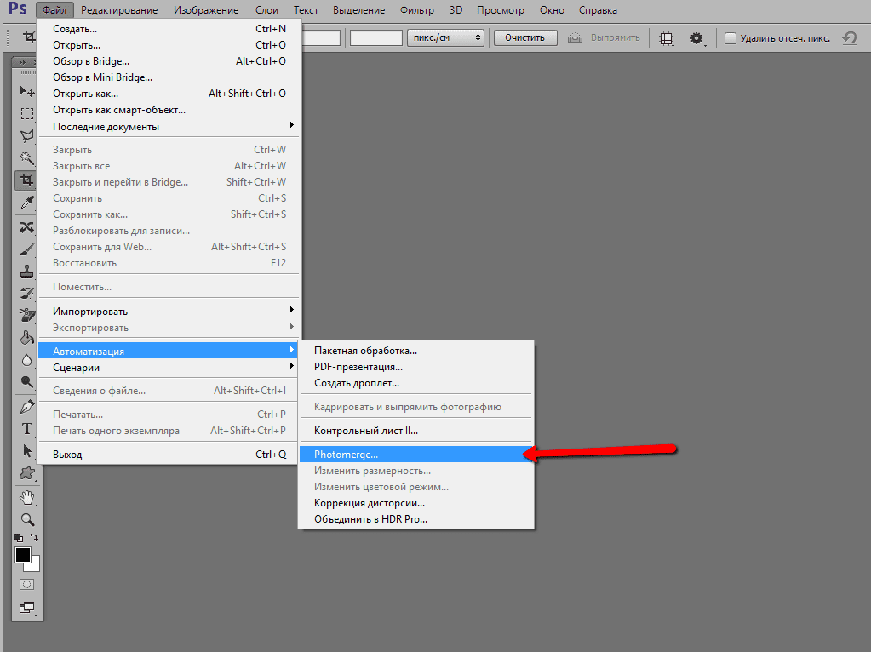Select the Blur drop tool
Screen dimensions: 871x652
[26, 359]
